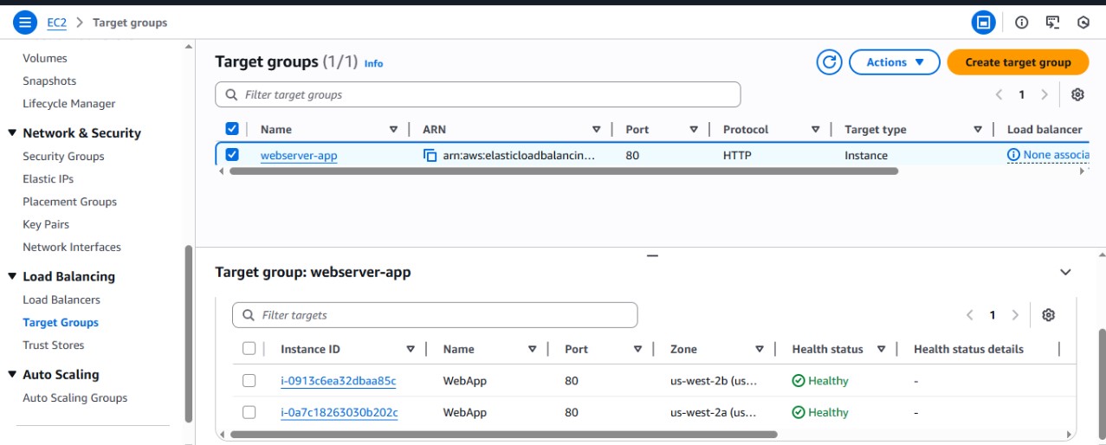The width and height of the screenshot is (1106, 445).
Task: Select checkbox for instance i-0913c6ea32dbaa85c
Action: (249, 381)
